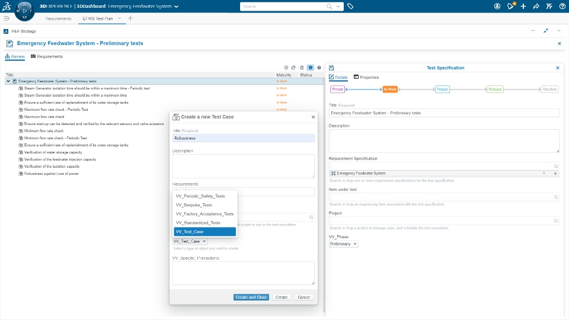
Task: Set maturity state to Frozen
Action: coord(442,89)
